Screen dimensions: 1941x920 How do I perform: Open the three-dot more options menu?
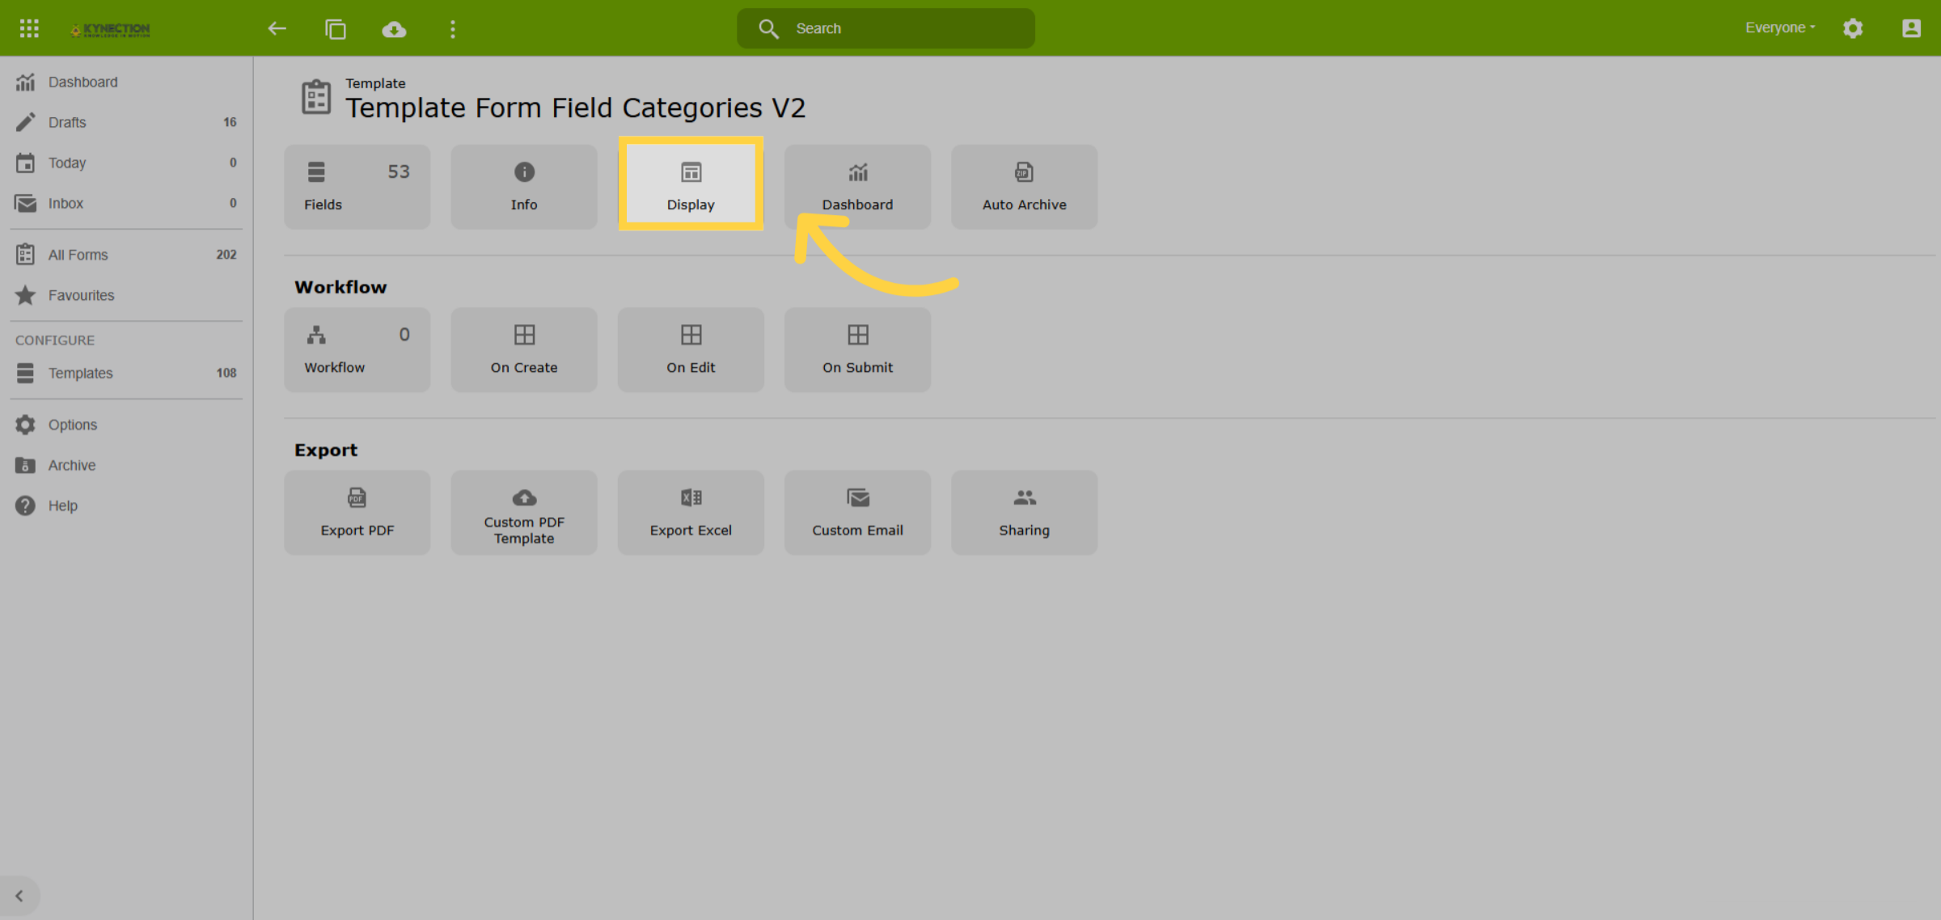click(453, 29)
